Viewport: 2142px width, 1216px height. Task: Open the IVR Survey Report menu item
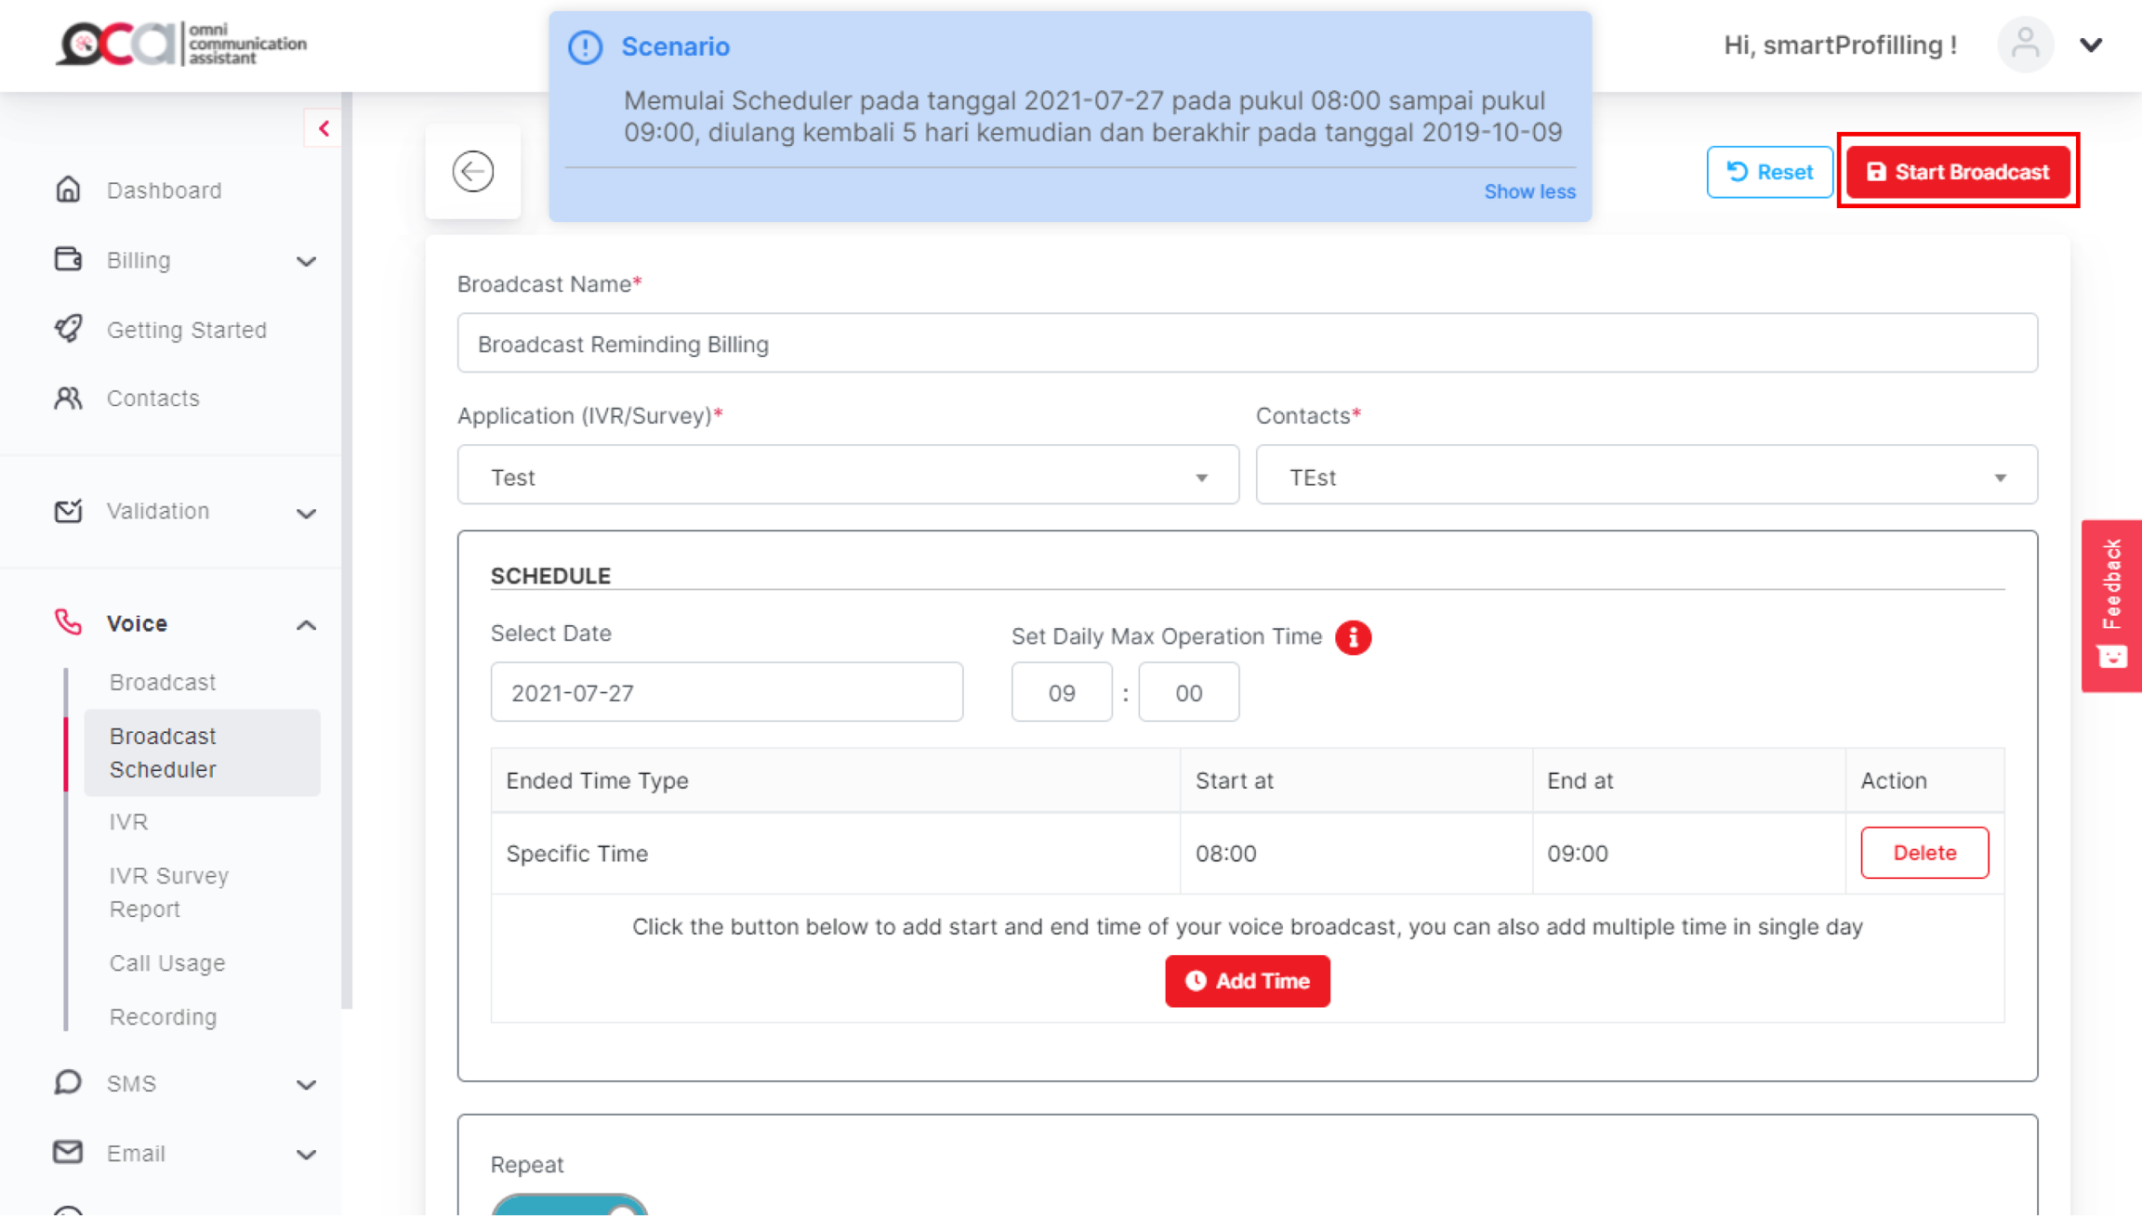tap(169, 892)
